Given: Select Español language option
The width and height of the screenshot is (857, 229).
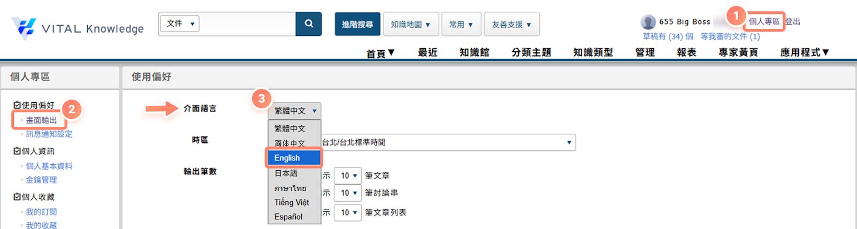Looking at the screenshot, I should [x=288, y=217].
